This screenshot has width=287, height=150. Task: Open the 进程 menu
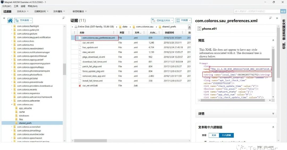coord(23,6)
